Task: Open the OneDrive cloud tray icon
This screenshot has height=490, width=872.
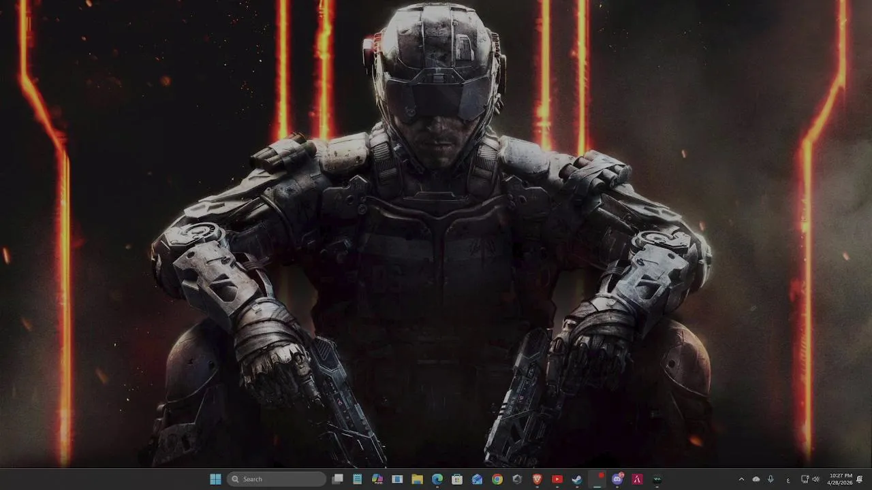Action: [756, 479]
